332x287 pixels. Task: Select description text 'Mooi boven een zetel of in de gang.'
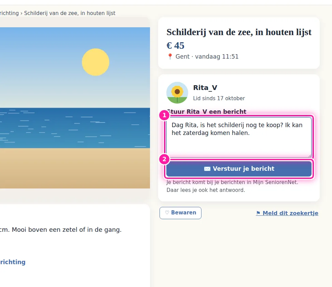click(67, 230)
